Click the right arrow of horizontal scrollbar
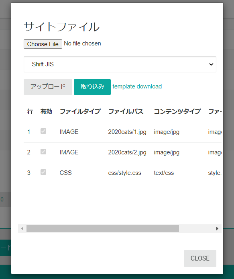Viewport: 234px width, 279px height. 217,228
